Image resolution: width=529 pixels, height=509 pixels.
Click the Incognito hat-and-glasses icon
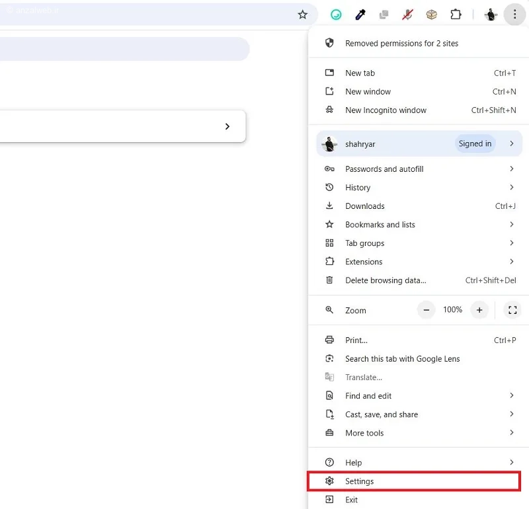pyautogui.click(x=329, y=110)
